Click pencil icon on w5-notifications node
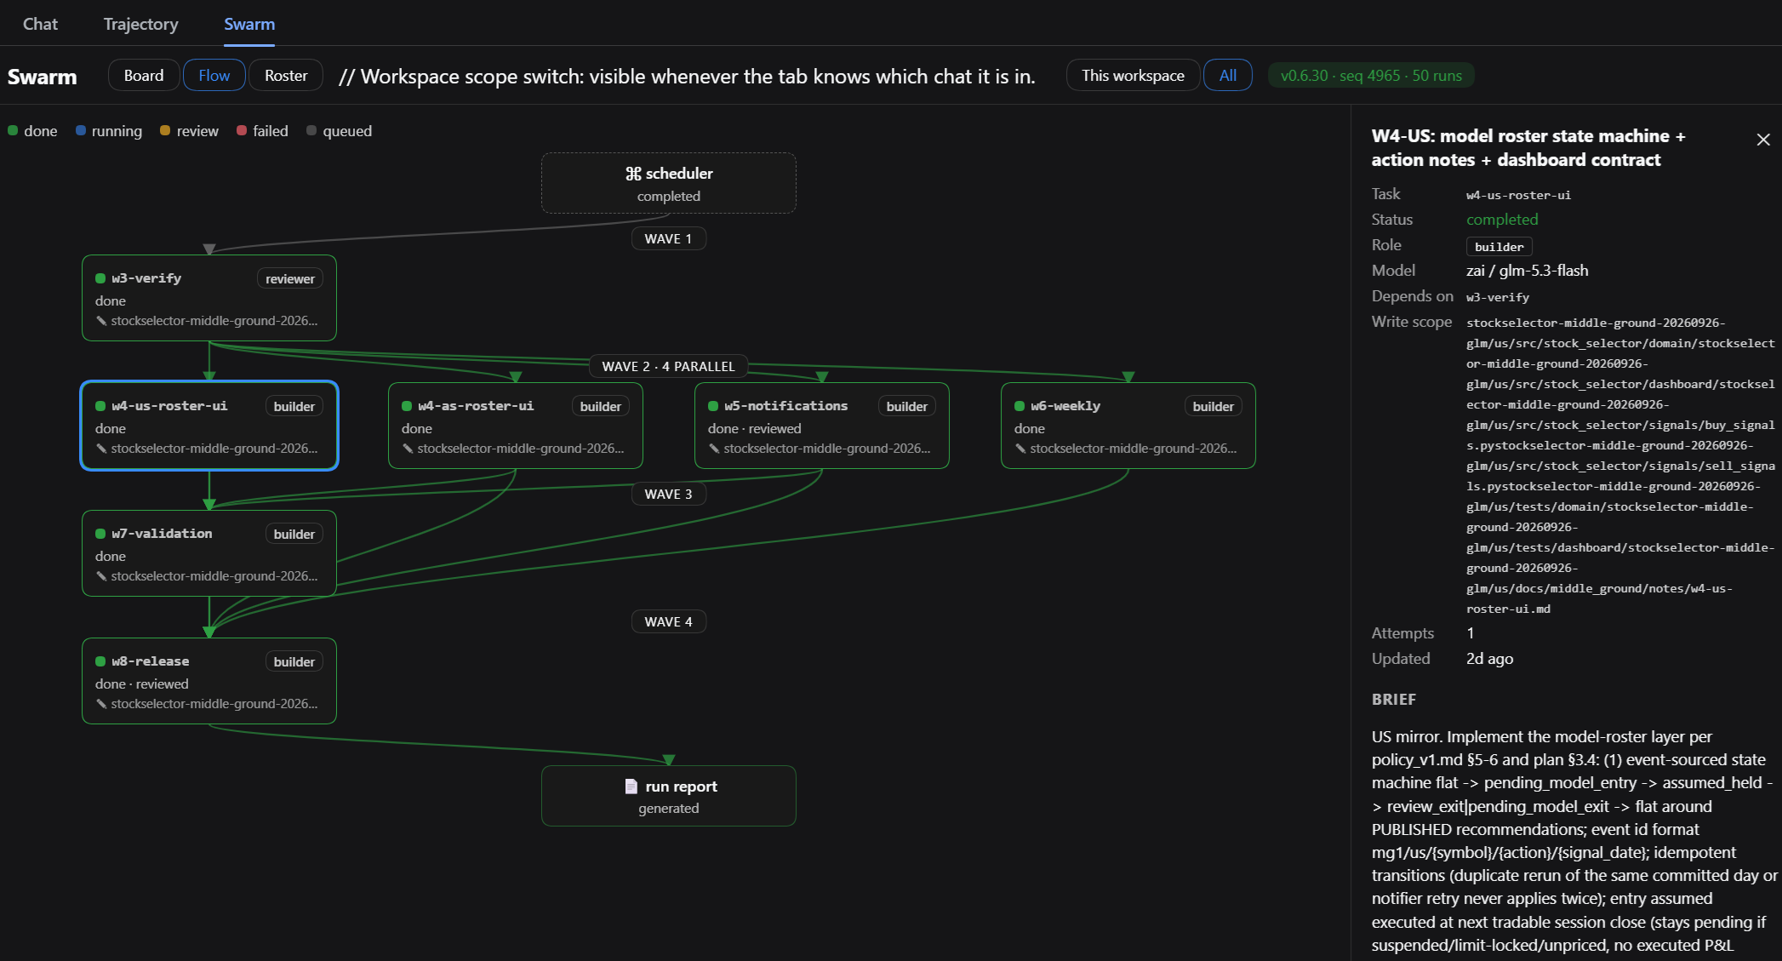This screenshot has height=961, width=1782. (x=714, y=449)
